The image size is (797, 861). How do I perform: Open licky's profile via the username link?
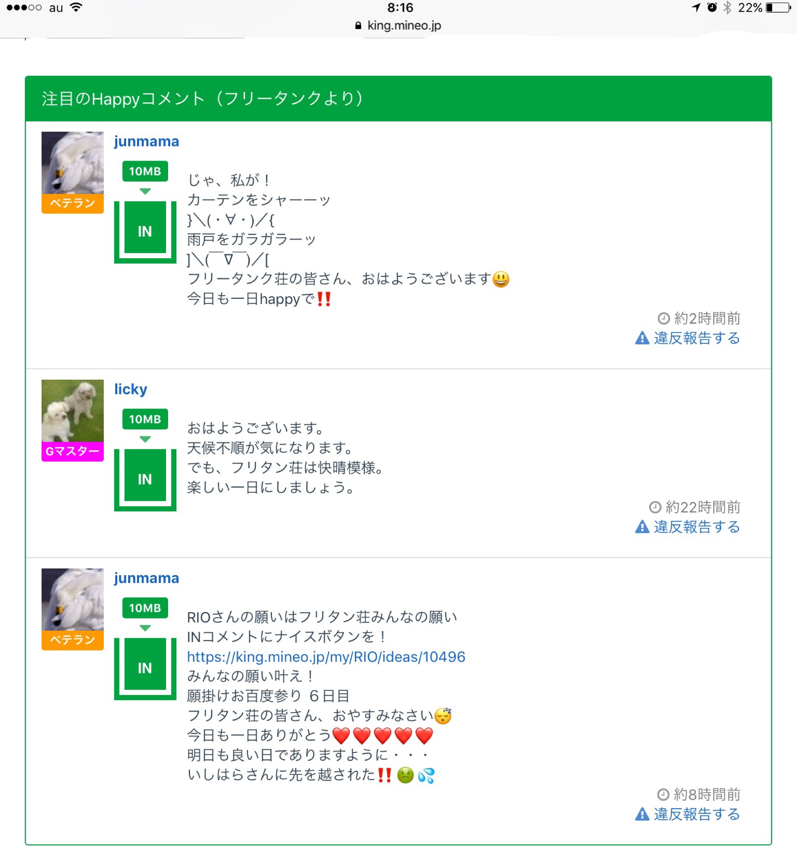[x=131, y=389]
